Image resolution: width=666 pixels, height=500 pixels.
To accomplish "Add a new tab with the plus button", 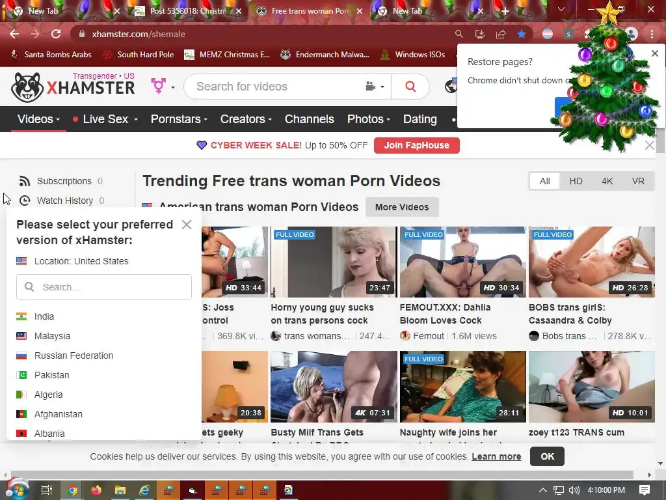I will (x=505, y=11).
